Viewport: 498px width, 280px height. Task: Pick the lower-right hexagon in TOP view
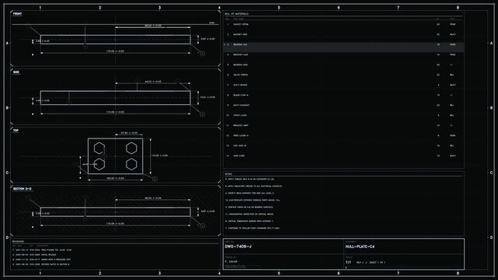(131, 164)
